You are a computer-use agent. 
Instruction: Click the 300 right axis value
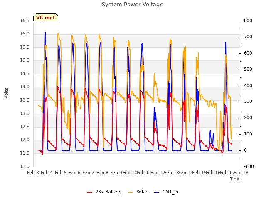[x=248, y=102]
